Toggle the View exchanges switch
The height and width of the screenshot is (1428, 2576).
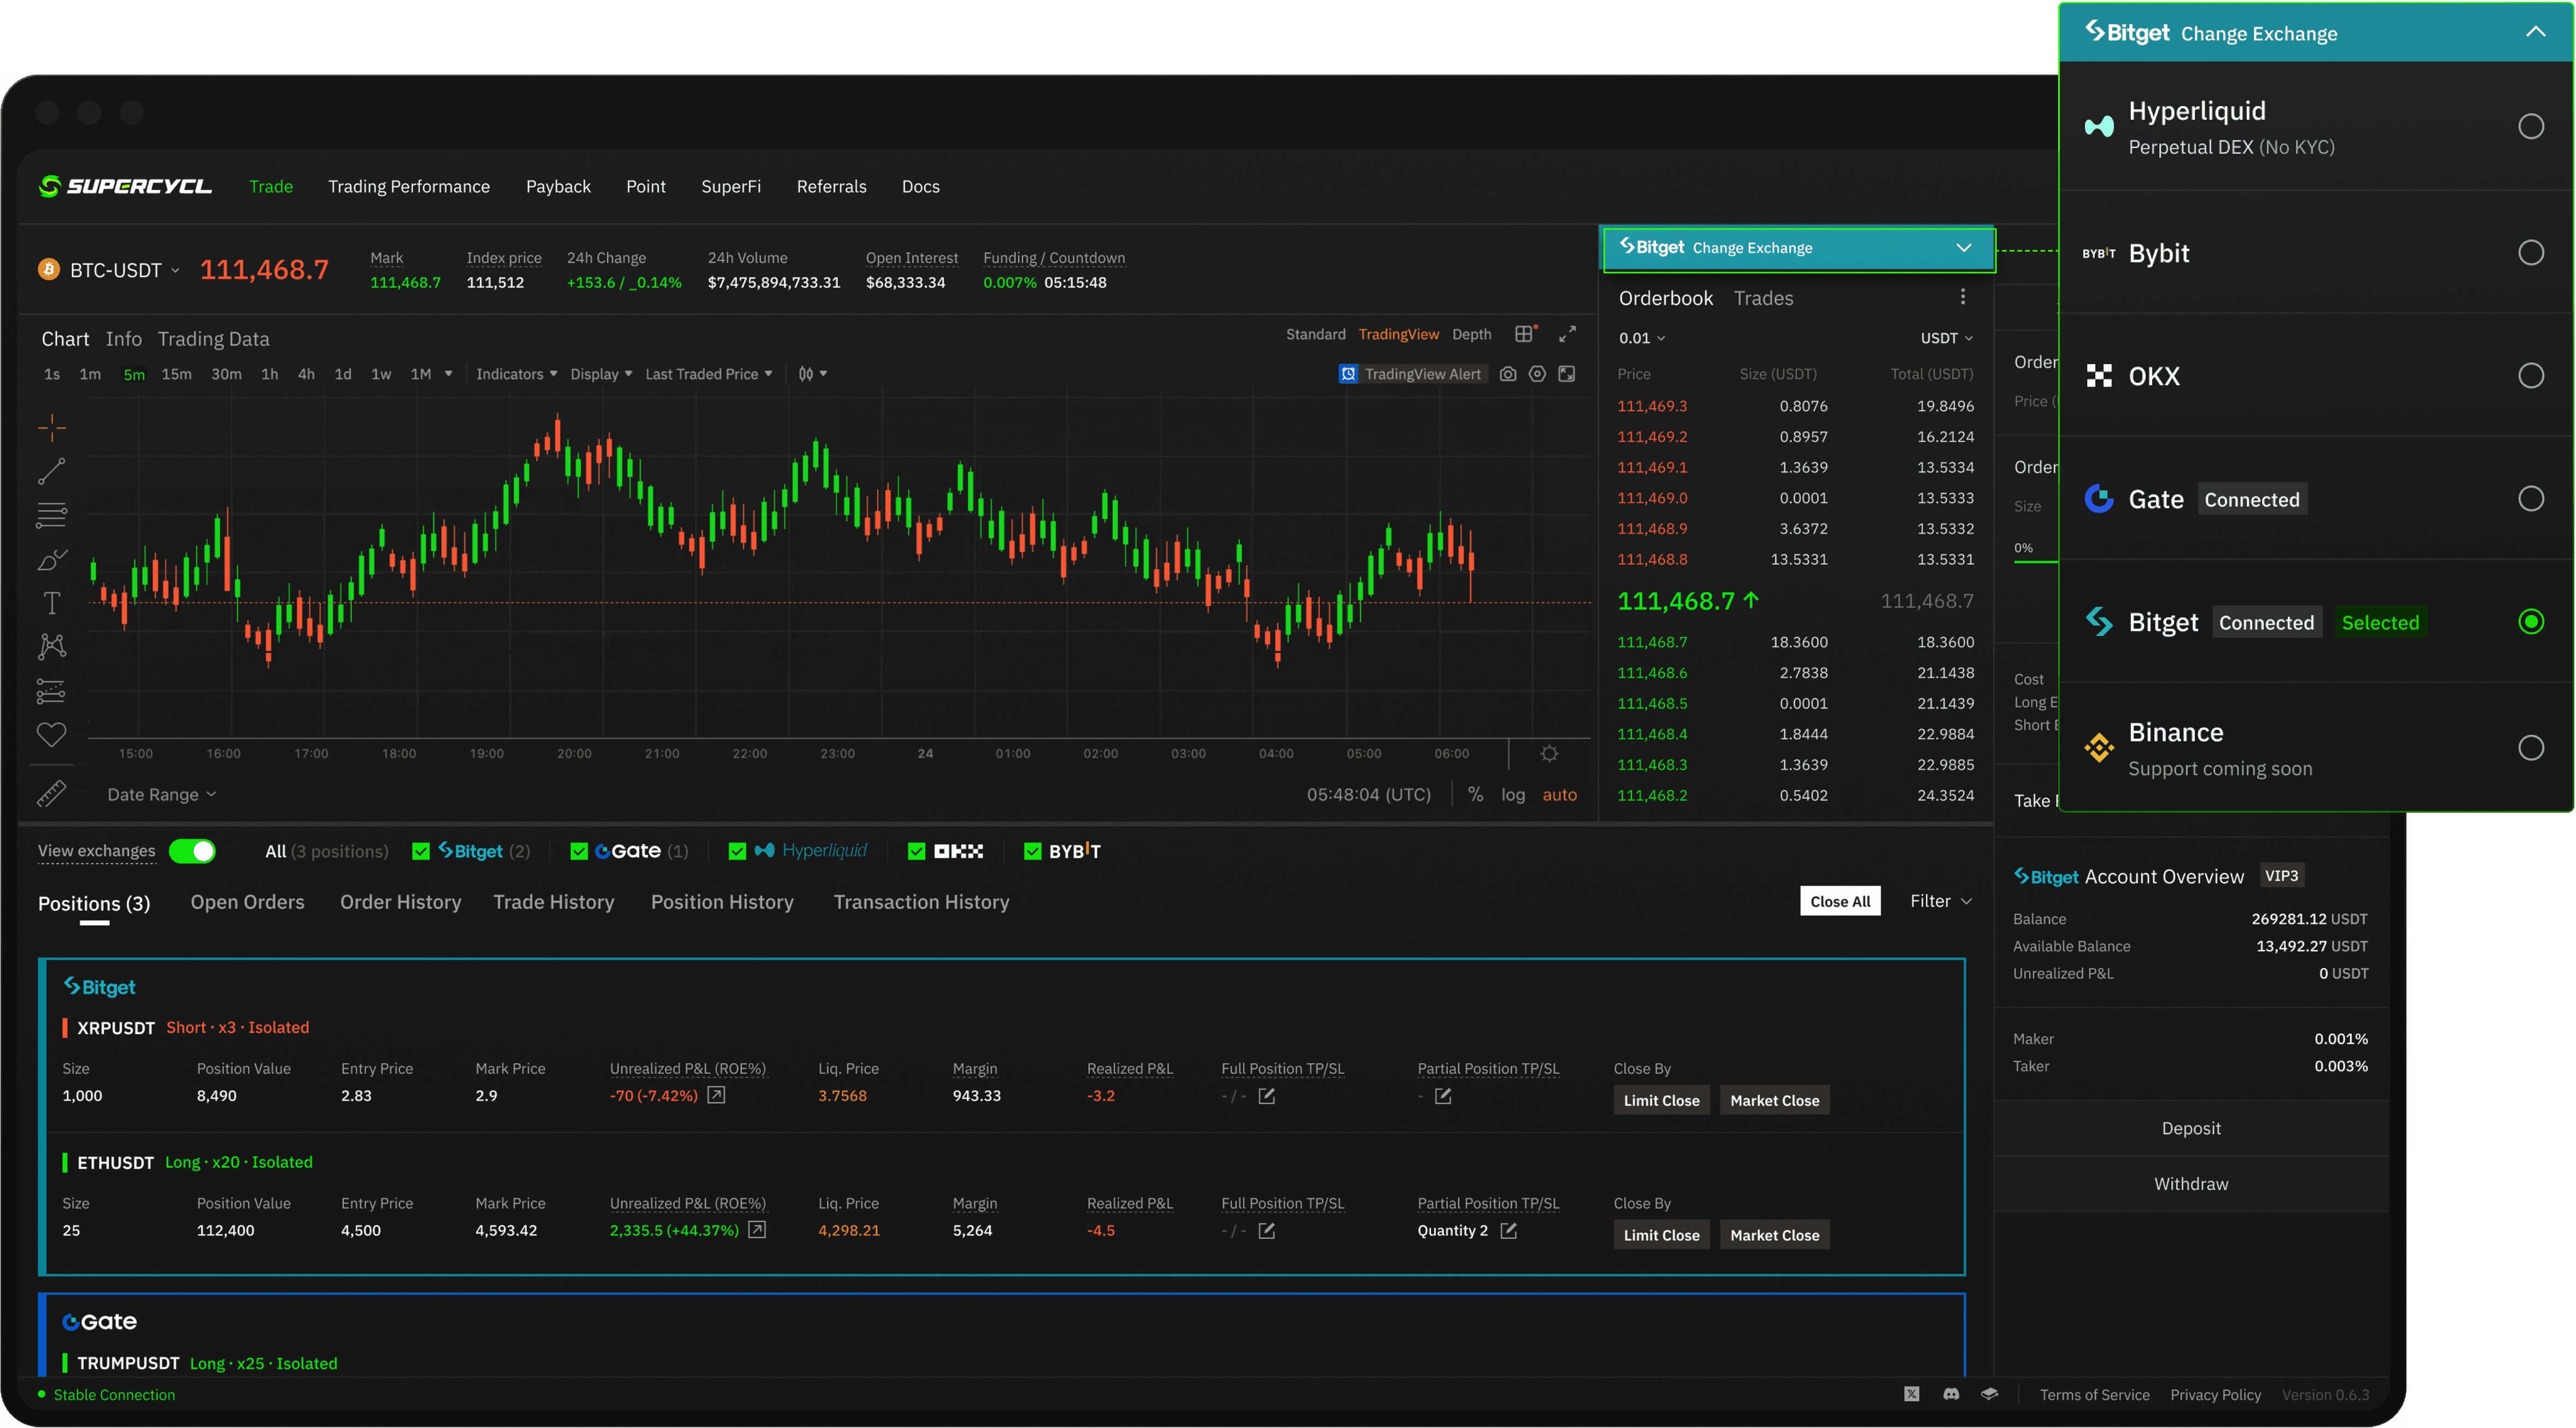coord(192,851)
